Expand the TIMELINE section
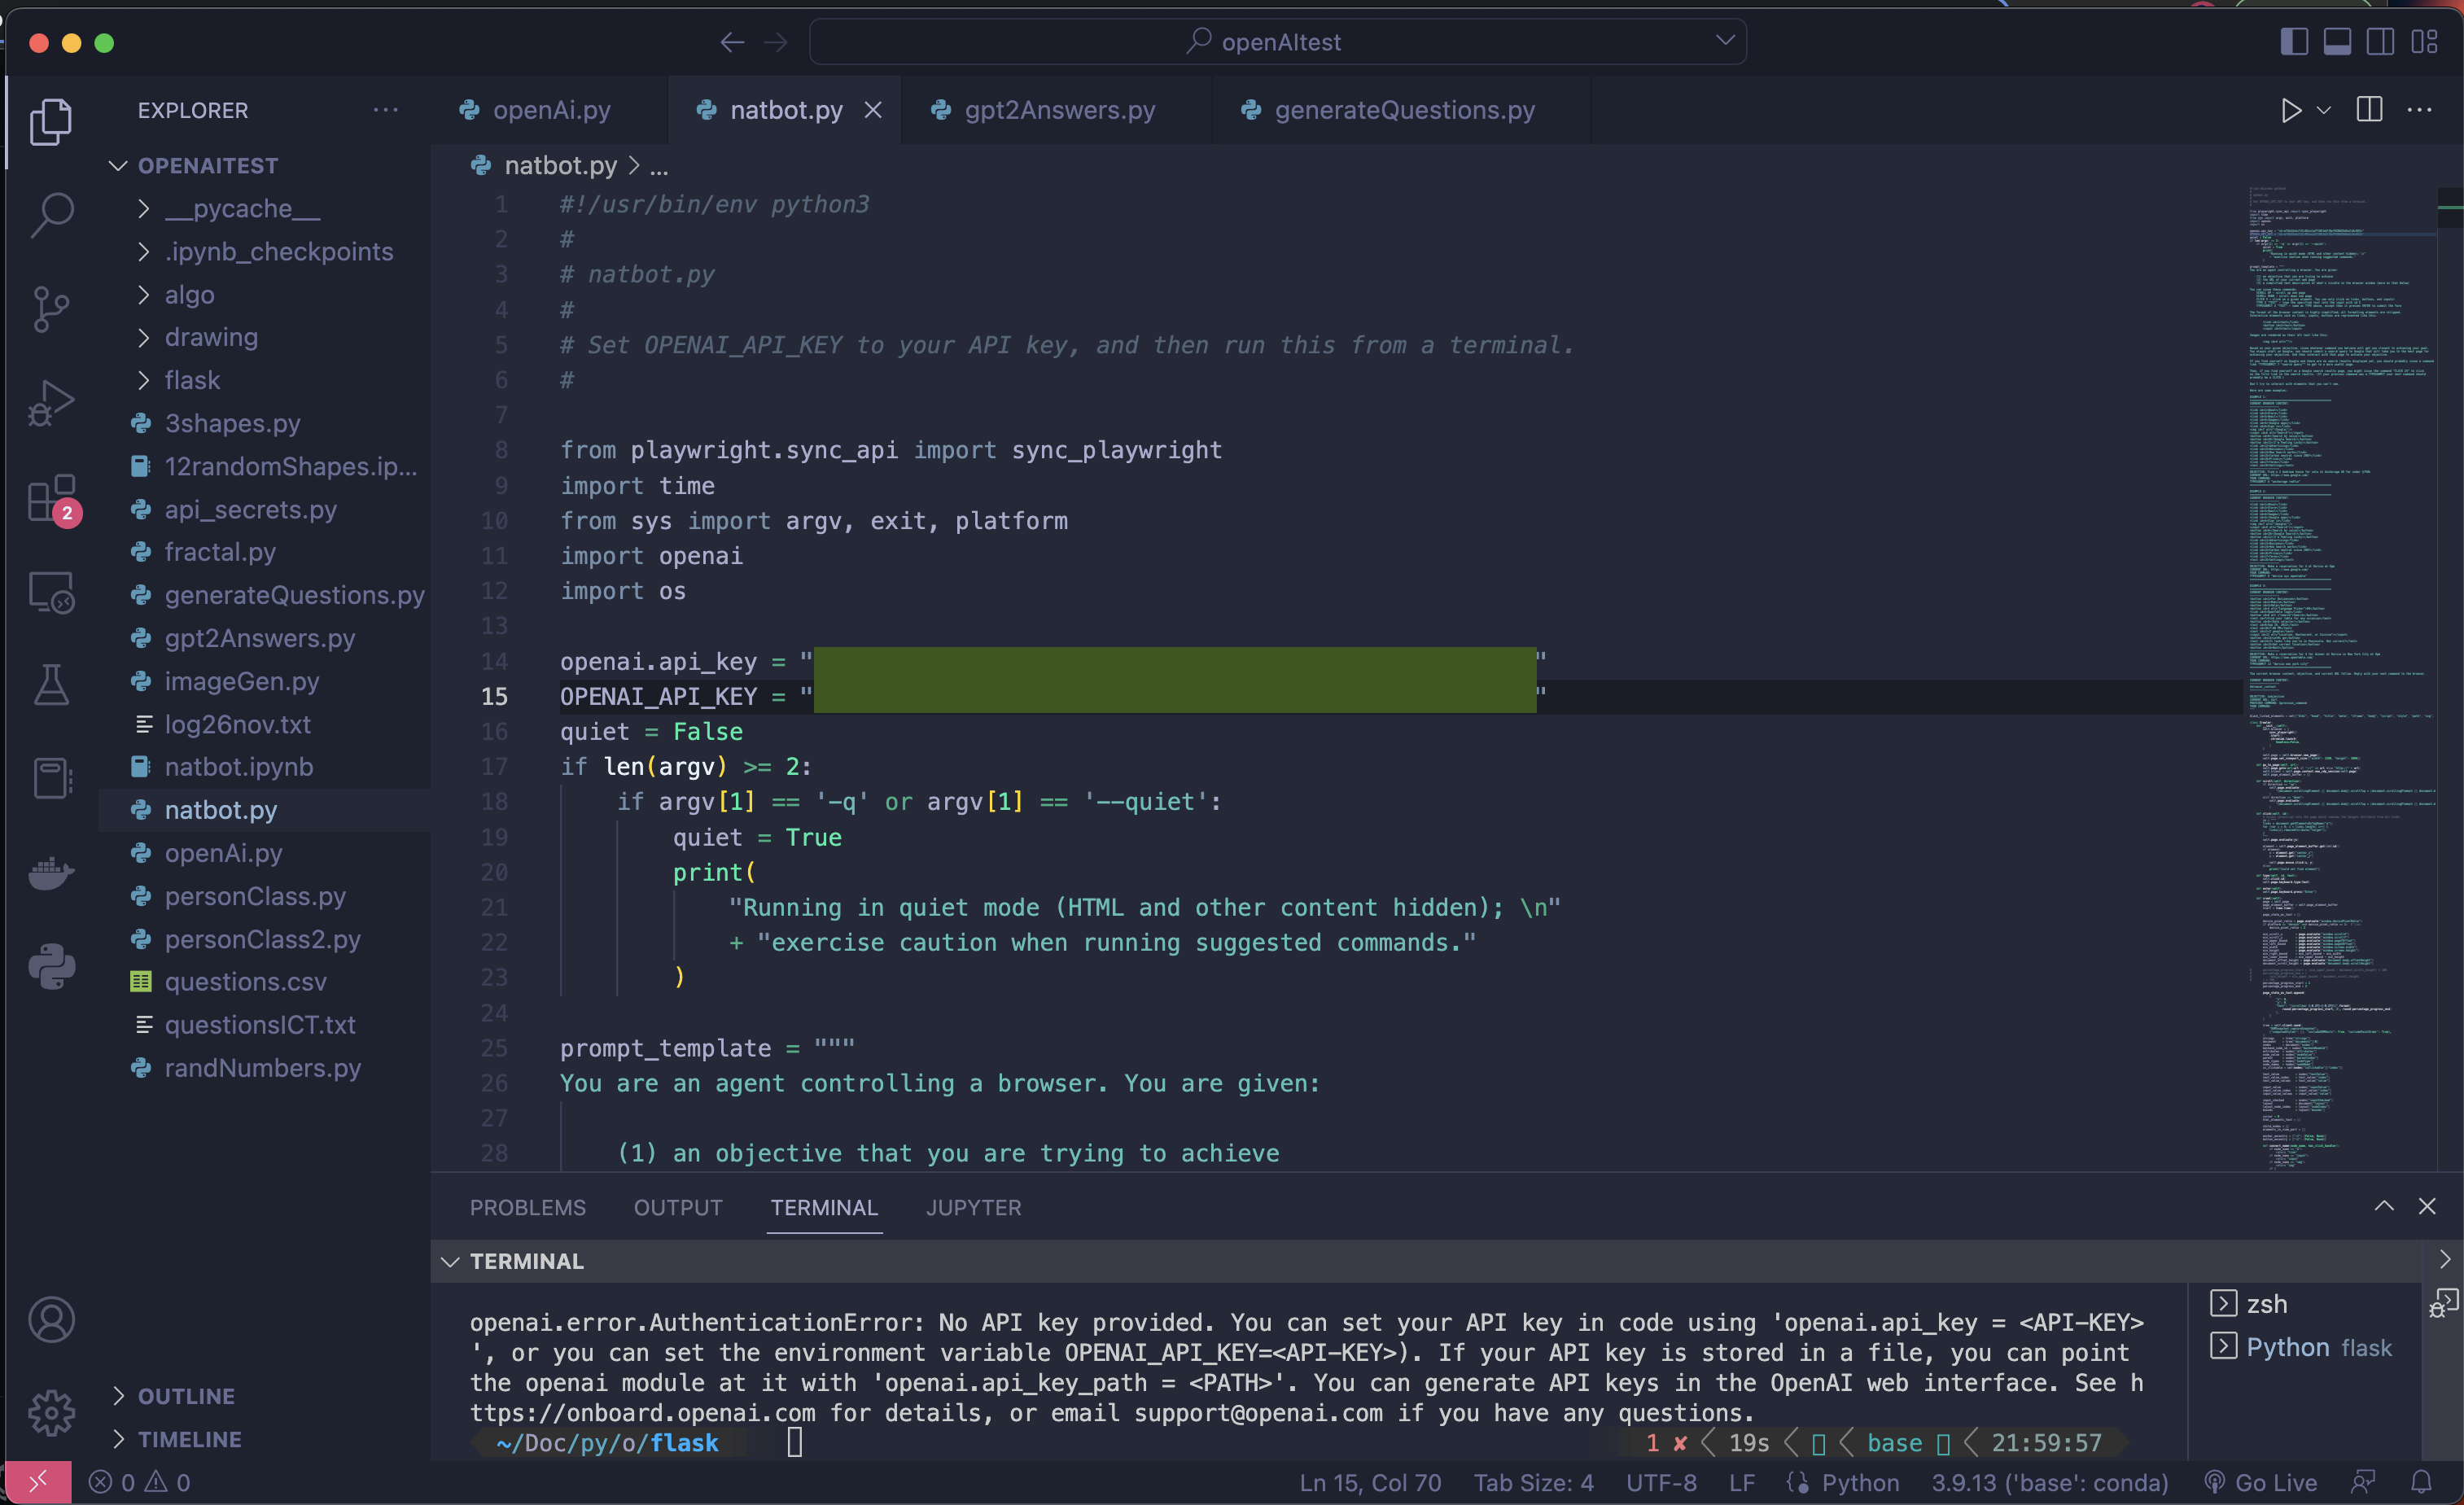2464x1505 pixels. (x=265, y=1438)
